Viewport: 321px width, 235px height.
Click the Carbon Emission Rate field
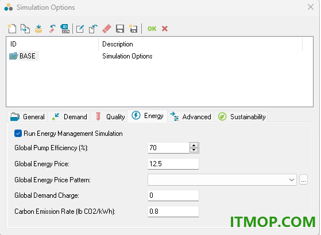(x=173, y=211)
